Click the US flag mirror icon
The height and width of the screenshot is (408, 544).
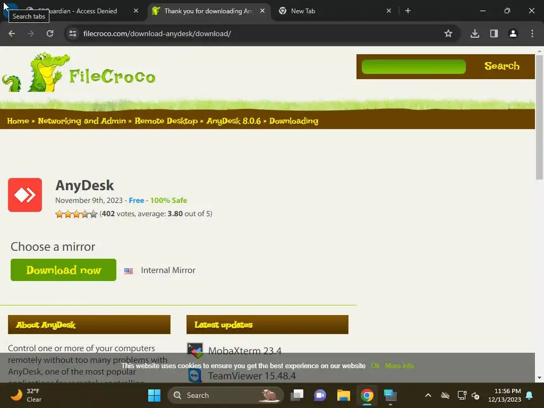tap(129, 271)
